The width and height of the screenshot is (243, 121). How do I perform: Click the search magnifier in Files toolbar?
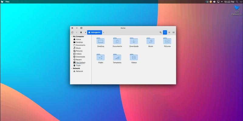point(161,32)
